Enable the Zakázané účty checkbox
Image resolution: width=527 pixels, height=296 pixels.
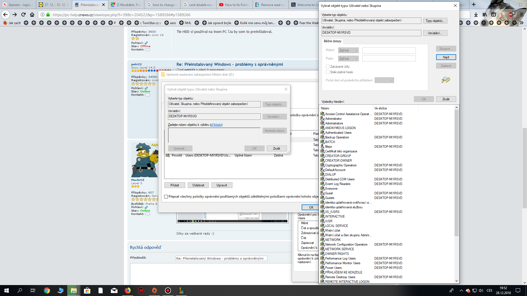[x=327, y=67]
